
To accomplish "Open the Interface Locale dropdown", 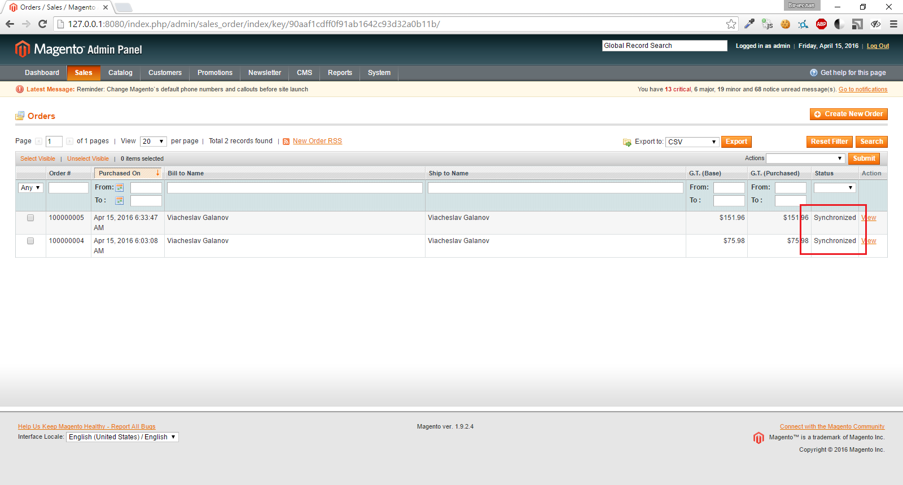I will 122,437.
